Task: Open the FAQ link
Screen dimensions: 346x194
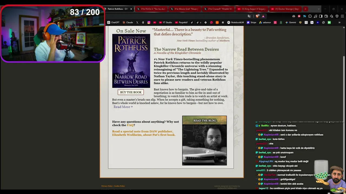Action: pyautogui.click(x=130, y=125)
